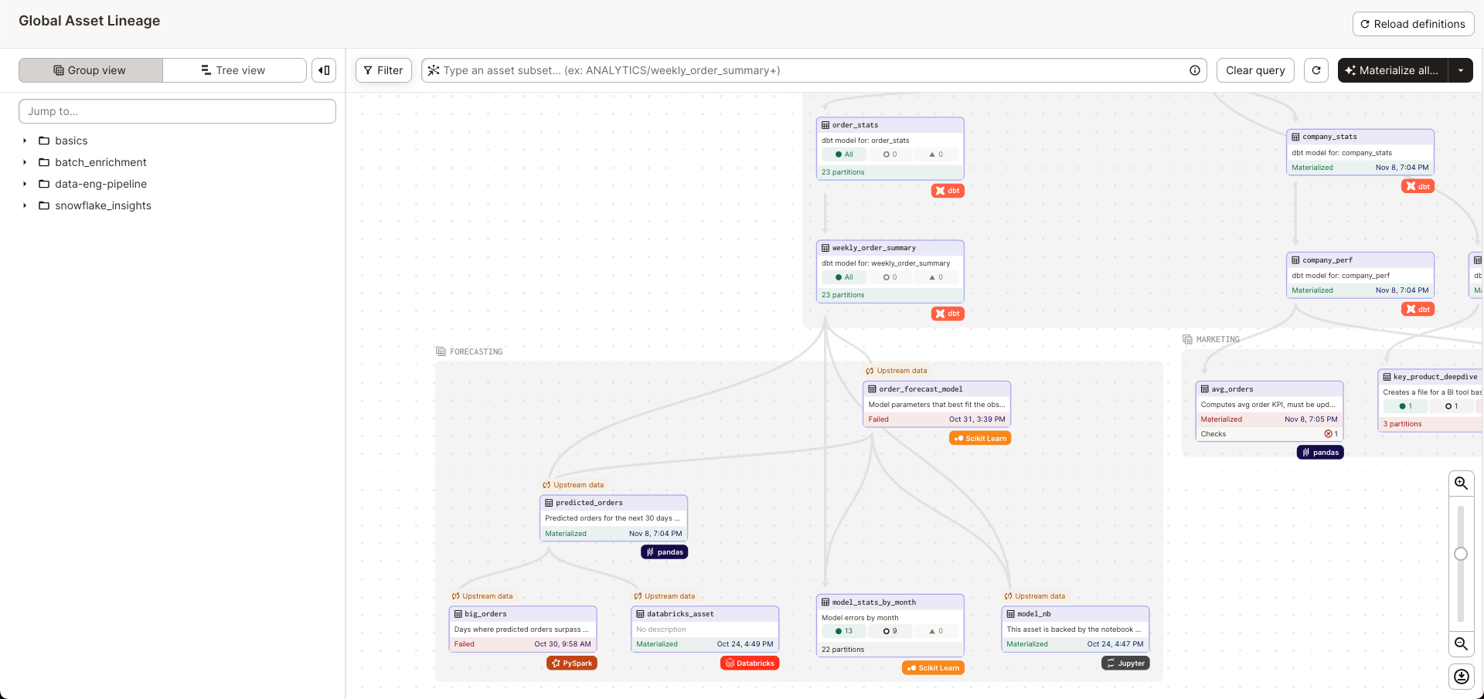Click Reload definitions button
1484x699 pixels.
click(x=1413, y=24)
